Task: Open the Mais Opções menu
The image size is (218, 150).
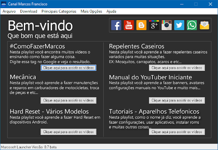Action: coord(91,11)
